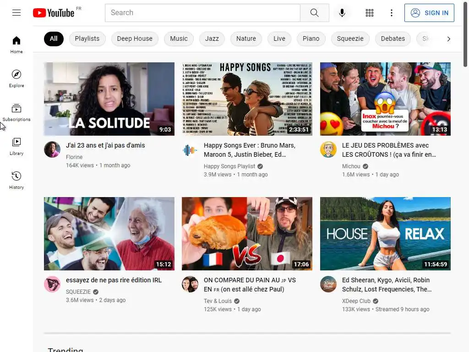
Task: Play the HOUSE RELAX video thumbnail
Action: (x=385, y=233)
